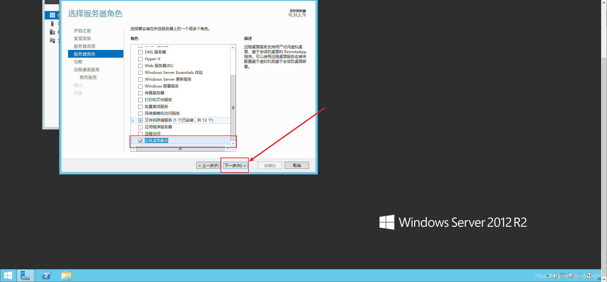Click roles list scroll-right arrow
The image size is (607, 282).
[227, 149]
